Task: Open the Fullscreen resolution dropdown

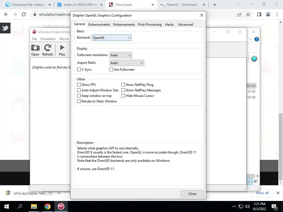Action: [120, 55]
